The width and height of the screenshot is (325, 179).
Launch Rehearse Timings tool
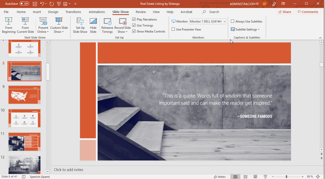[x=107, y=25]
